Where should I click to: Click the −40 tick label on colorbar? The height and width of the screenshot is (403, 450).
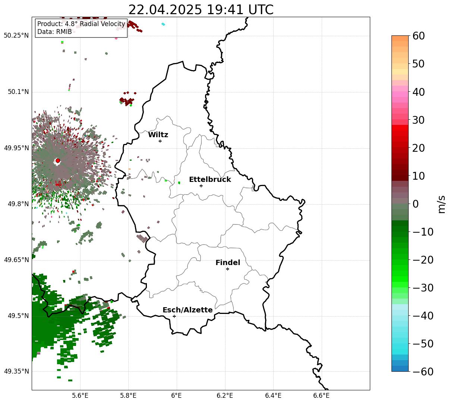(x=423, y=316)
